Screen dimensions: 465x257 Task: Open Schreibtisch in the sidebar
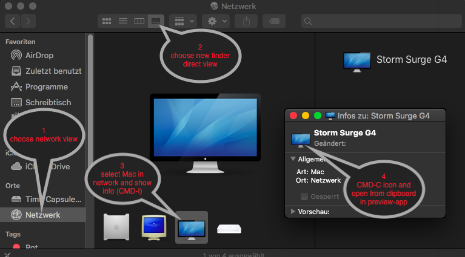(x=48, y=102)
